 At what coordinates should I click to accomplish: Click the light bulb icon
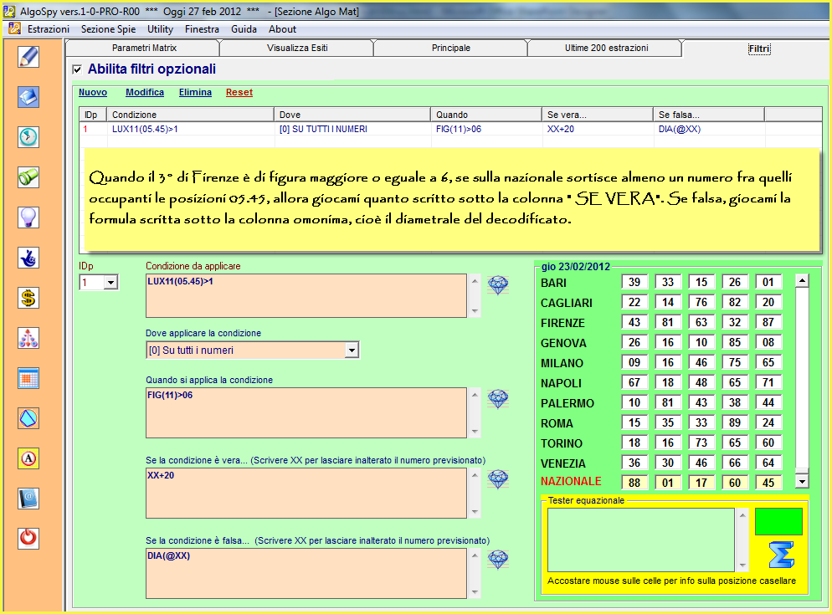[28, 217]
